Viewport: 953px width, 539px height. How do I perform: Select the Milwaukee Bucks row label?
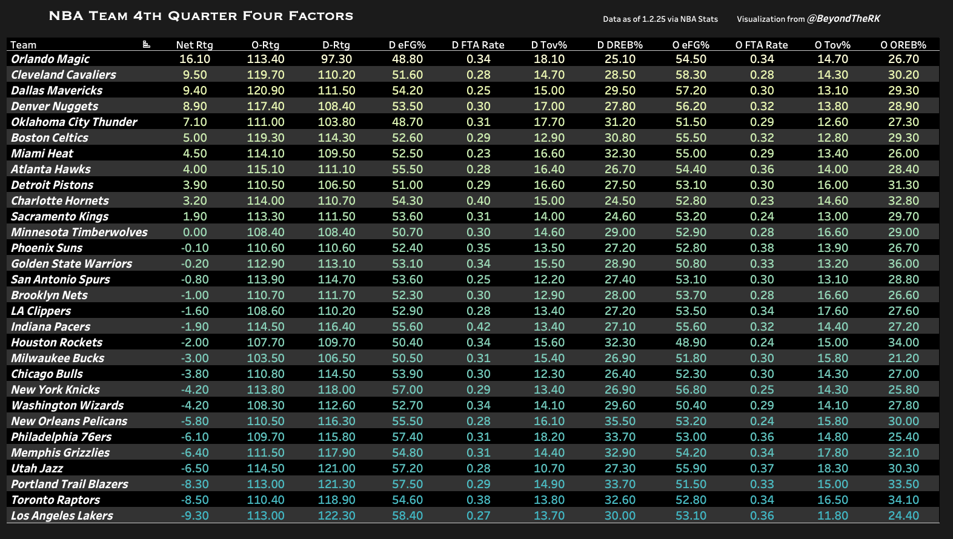[58, 358]
